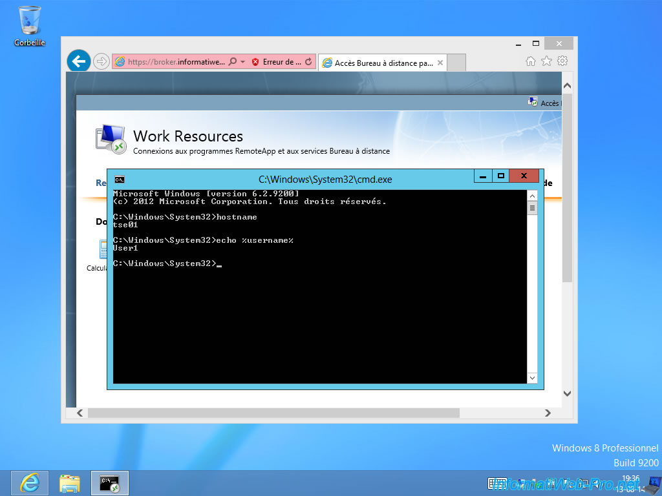Switch to the Accès Bureau à distance tab
The image size is (662, 496).
pos(378,62)
